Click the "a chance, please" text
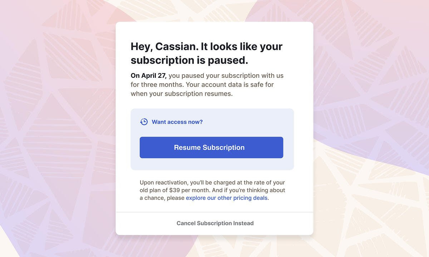Image resolution: width=429 pixels, height=257 pixels. pos(162,198)
